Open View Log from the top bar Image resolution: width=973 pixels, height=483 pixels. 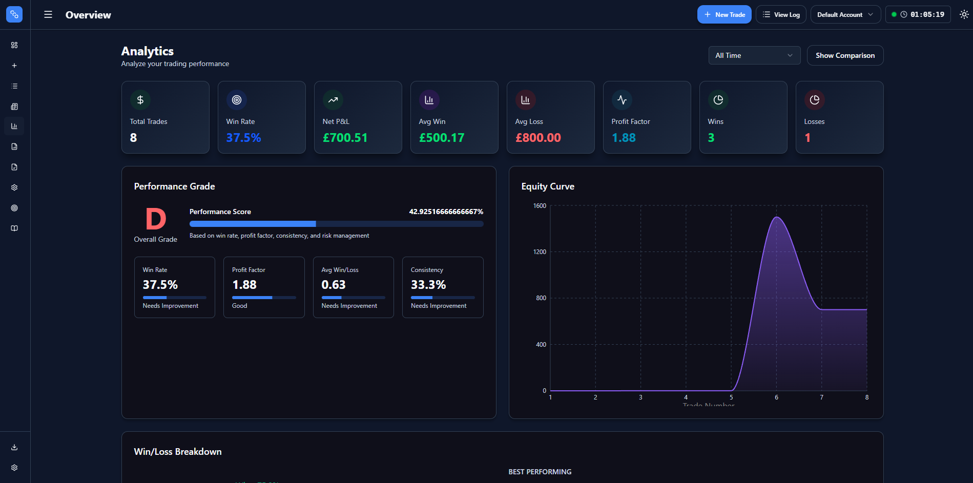[x=781, y=14]
